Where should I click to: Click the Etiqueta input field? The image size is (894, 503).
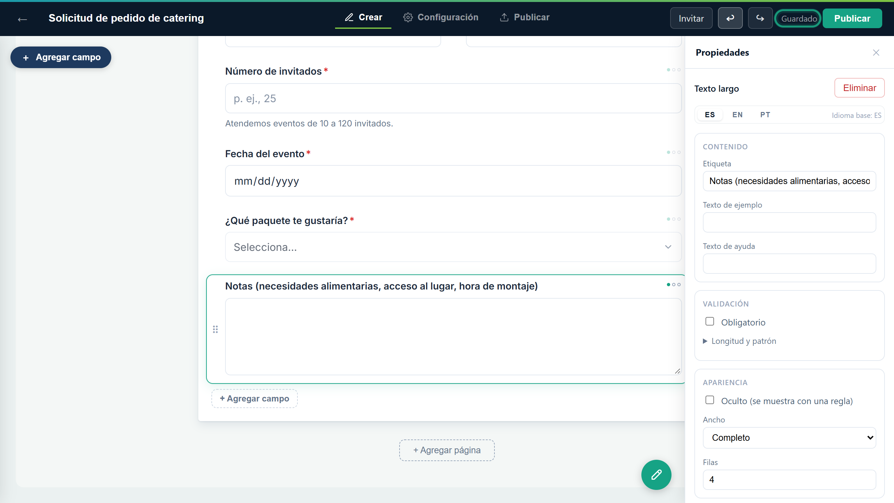(789, 181)
